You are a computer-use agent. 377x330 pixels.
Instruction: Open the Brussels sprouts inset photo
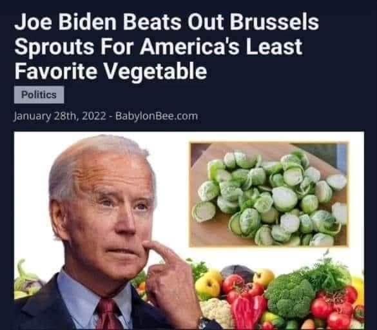click(x=269, y=195)
